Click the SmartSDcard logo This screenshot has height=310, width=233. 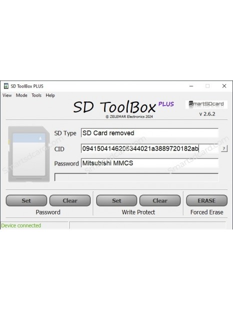tap(206, 104)
